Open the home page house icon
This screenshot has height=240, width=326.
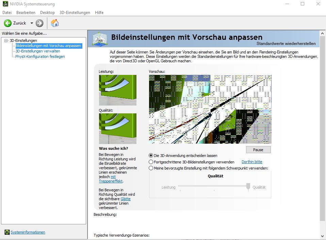55,23
